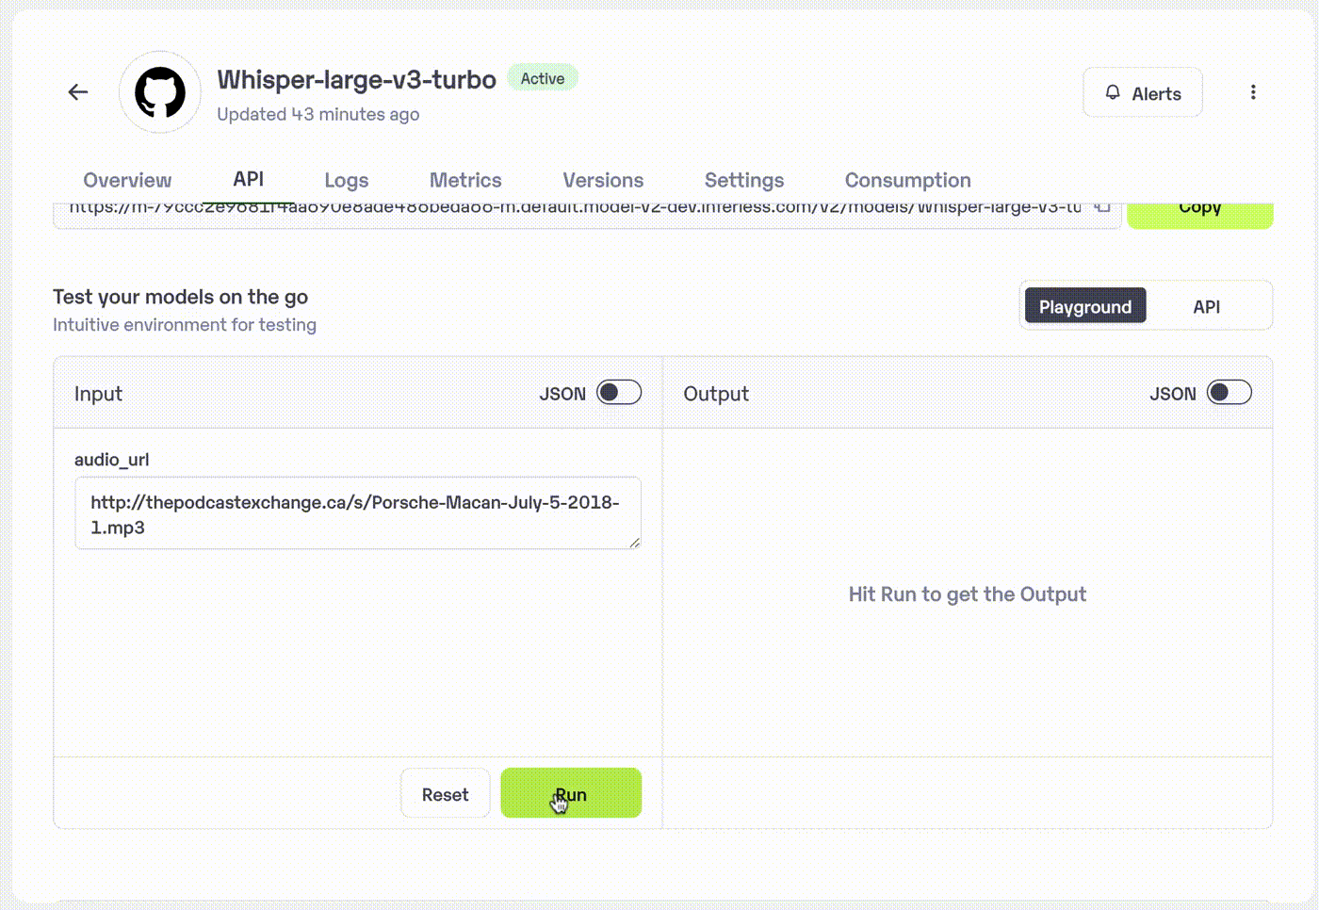Click the 'Hit Run to get the Output' text
Screen dimensions: 1319x910
pyautogui.click(x=968, y=594)
